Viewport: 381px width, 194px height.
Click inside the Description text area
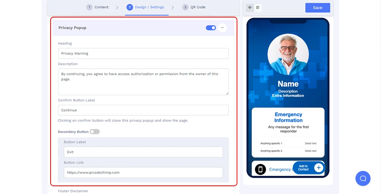pyautogui.click(x=143, y=81)
